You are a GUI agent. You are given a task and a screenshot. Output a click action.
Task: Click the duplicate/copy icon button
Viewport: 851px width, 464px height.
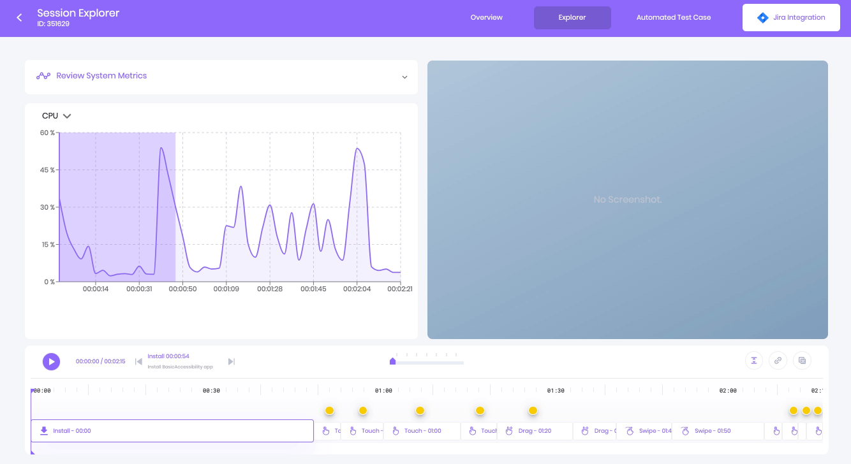pyautogui.click(x=803, y=361)
